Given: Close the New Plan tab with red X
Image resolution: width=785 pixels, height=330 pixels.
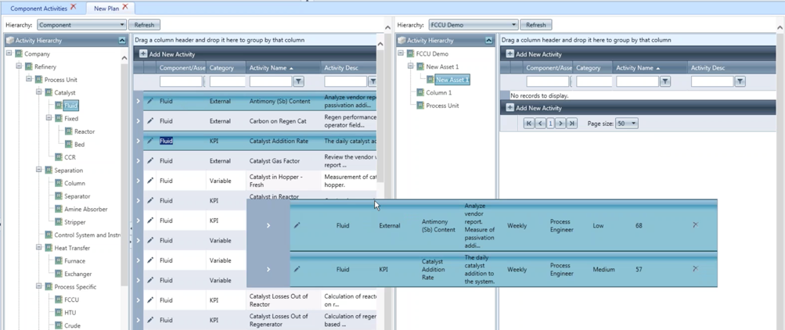Looking at the screenshot, I should 124,8.
